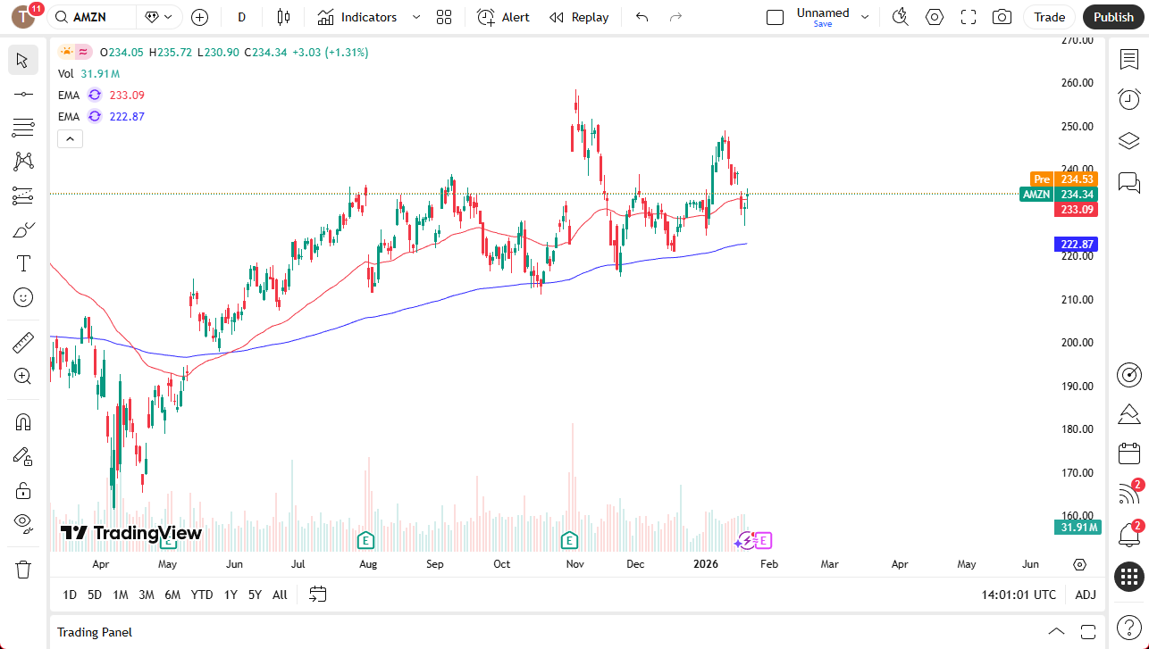Toggle magnet mode for drawings
This screenshot has width=1149, height=649.
coord(23,422)
